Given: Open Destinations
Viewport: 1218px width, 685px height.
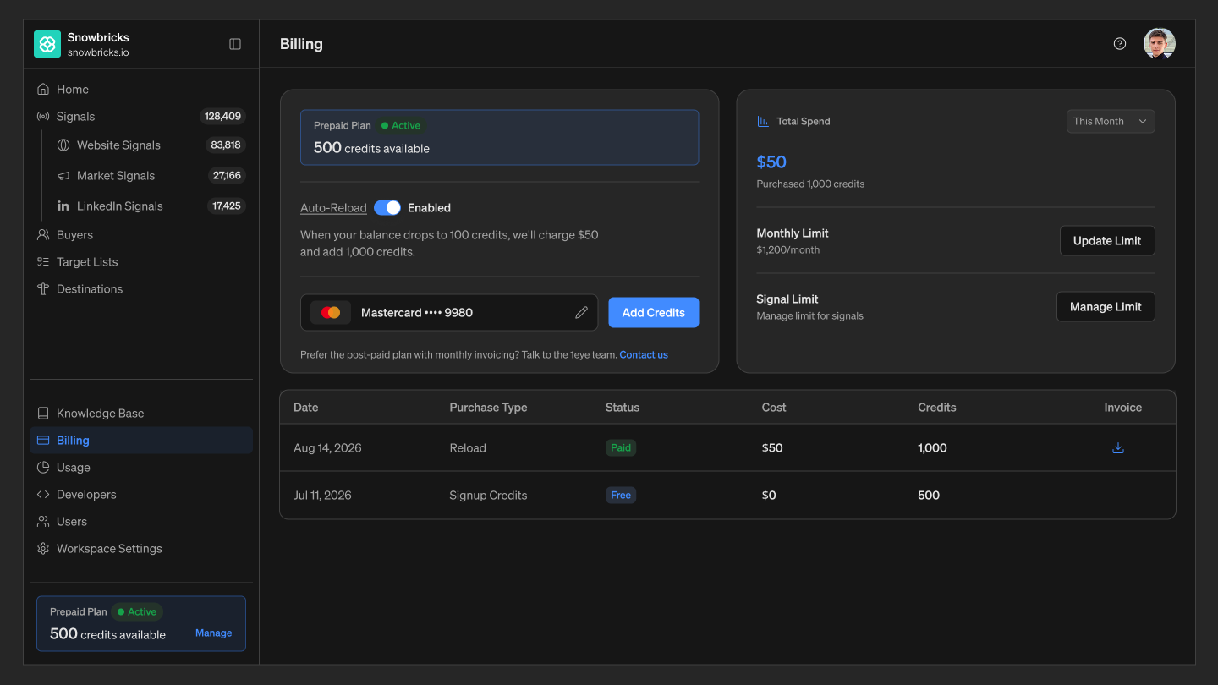Looking at the screenshot, I should tap(141, 289).
